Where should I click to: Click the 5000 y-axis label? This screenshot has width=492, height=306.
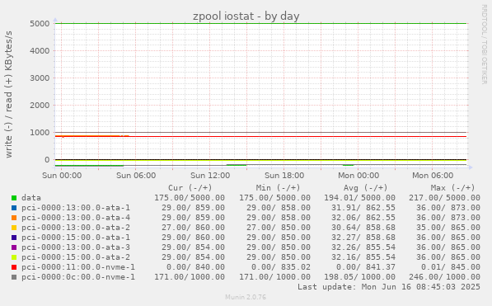click(x=40, y=24)
